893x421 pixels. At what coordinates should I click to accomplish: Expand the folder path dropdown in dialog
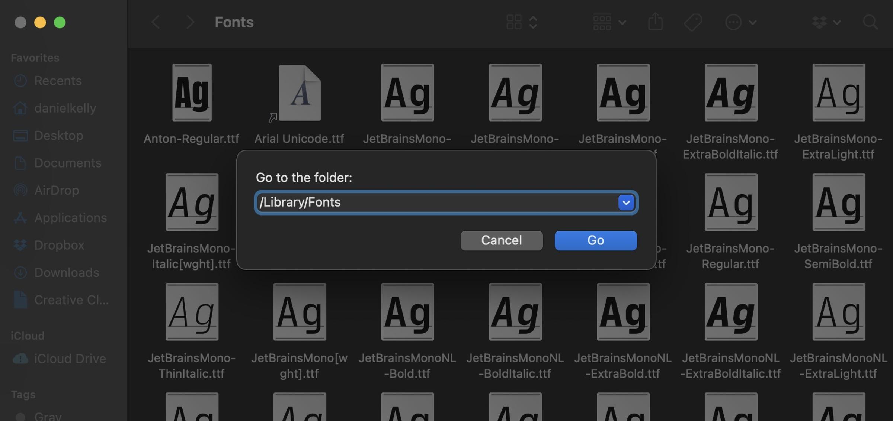tap(626, 202)
